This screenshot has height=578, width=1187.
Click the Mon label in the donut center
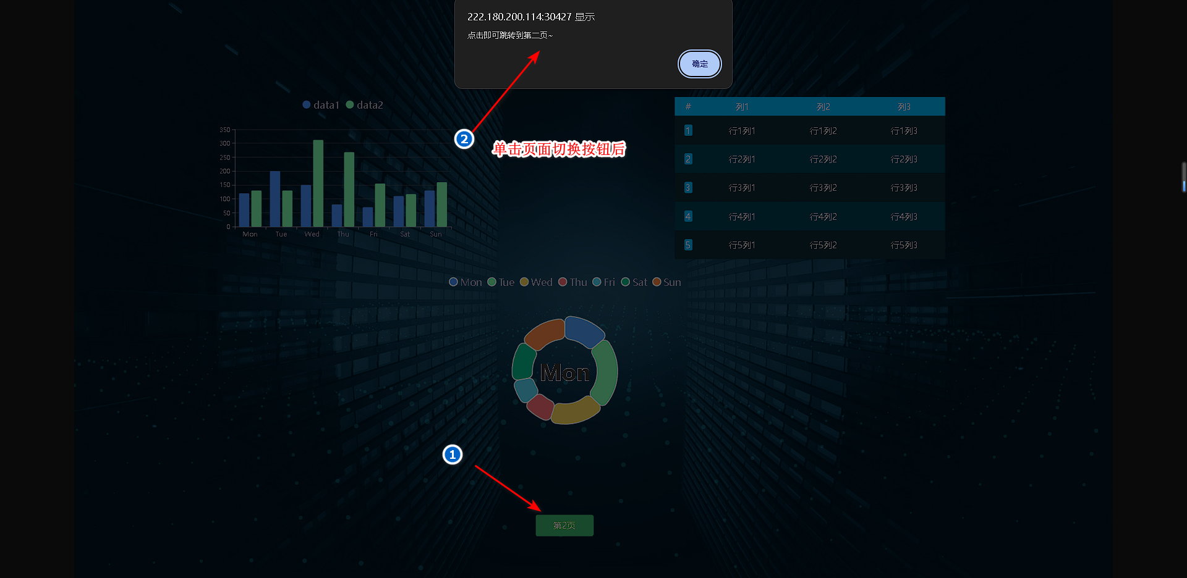click(564, 373)
